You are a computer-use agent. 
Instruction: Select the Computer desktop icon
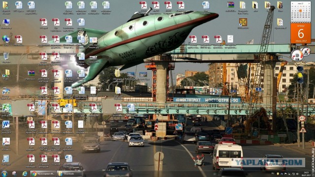[6, 24]
